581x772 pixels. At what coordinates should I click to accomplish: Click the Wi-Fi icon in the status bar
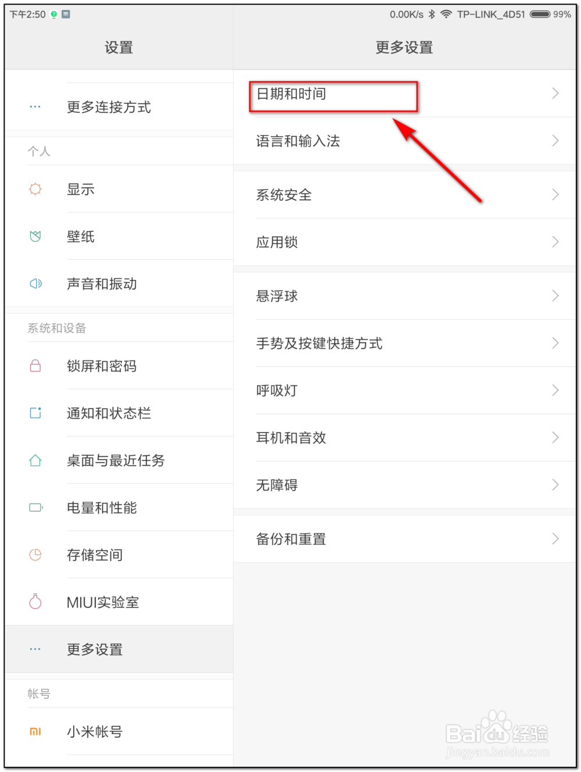446,13
